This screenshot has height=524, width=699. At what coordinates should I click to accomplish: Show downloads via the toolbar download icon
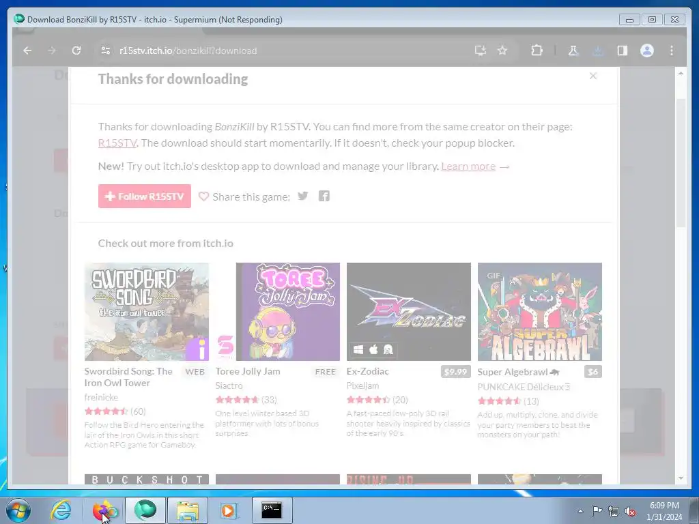[x=598, y=50]
